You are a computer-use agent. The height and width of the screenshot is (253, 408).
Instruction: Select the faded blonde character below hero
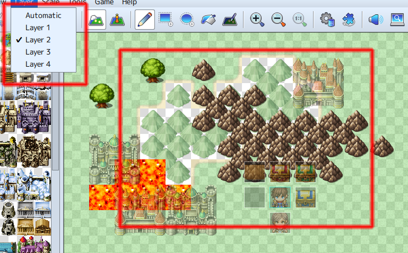(x=280, y=223)
